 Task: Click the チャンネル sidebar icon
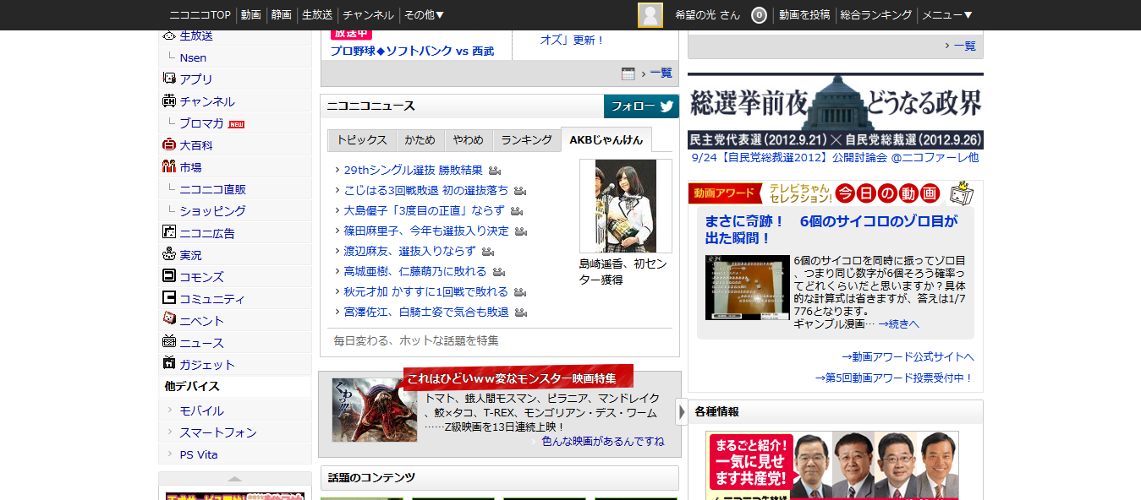click(x=168, y=101)
